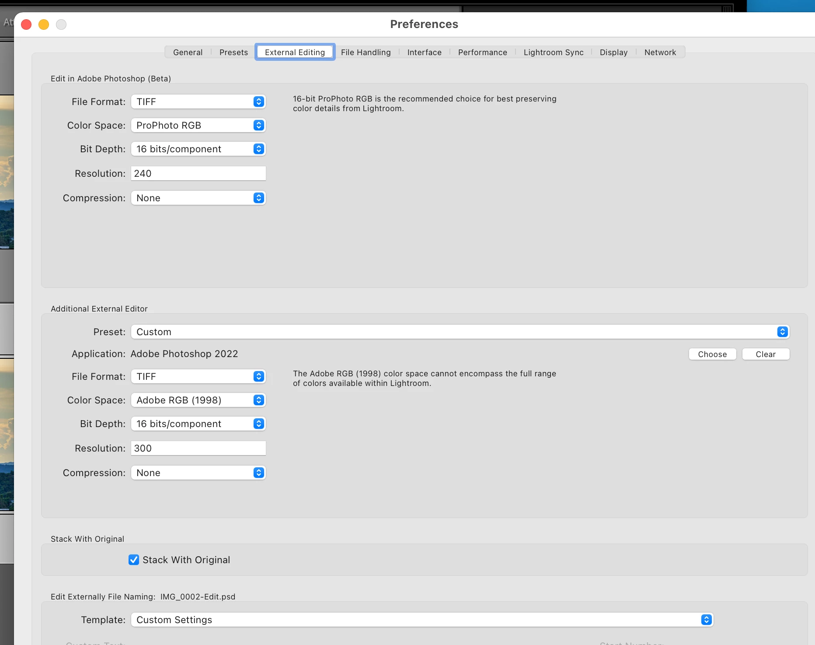The height and width of the screenshot is (645, 815).
Task: Click the 16-bit ProPhoto RGB recommendation note
Action: (x=425, y=104)
